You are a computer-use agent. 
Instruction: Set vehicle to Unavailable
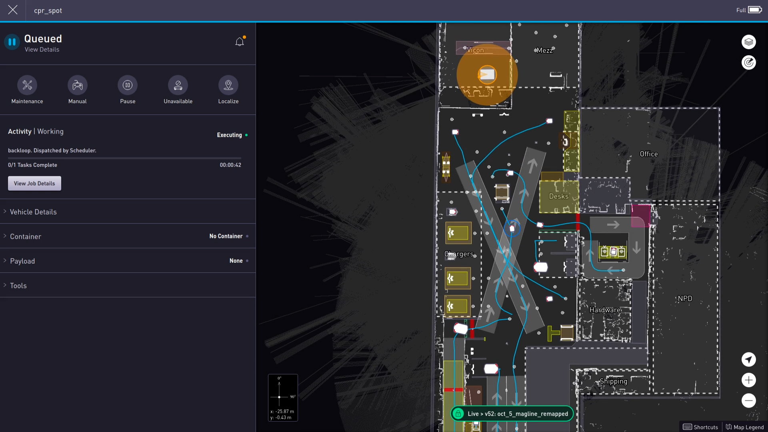coord(178,85)
